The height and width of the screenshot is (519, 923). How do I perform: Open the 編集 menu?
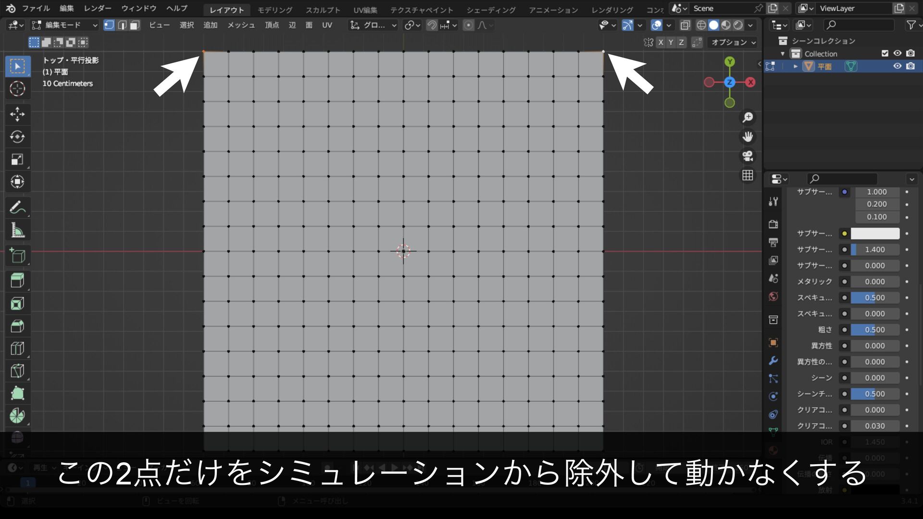[x=67, y=8]
